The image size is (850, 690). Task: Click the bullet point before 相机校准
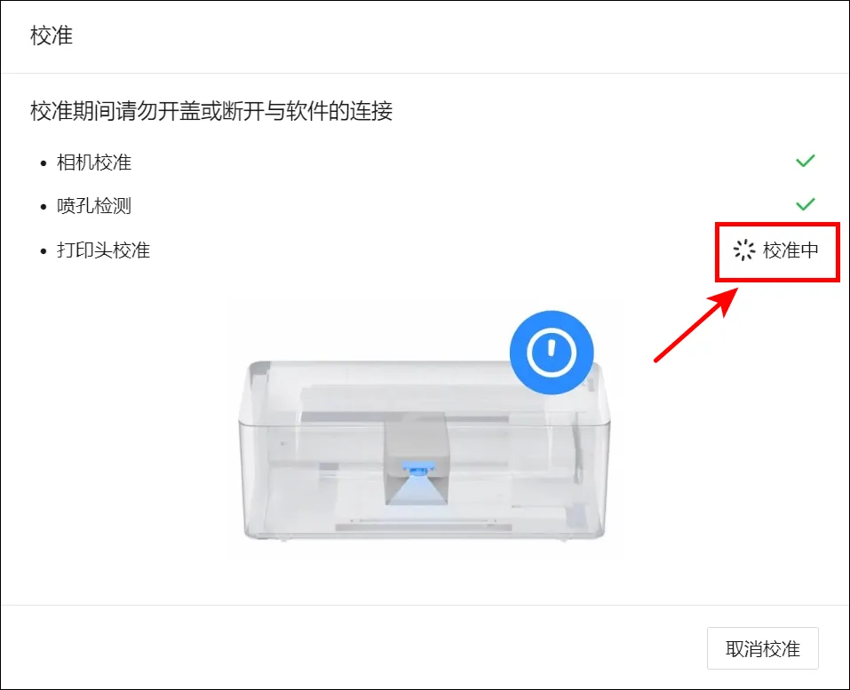44,163
